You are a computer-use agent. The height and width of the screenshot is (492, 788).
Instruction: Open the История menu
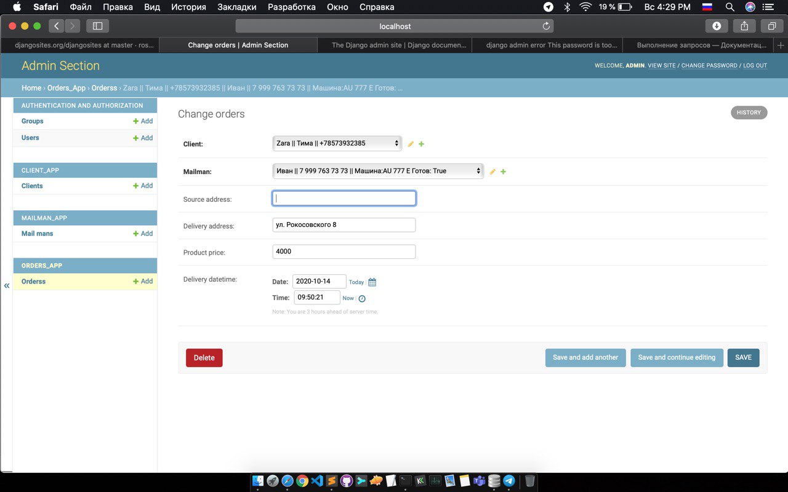point(188,7)
